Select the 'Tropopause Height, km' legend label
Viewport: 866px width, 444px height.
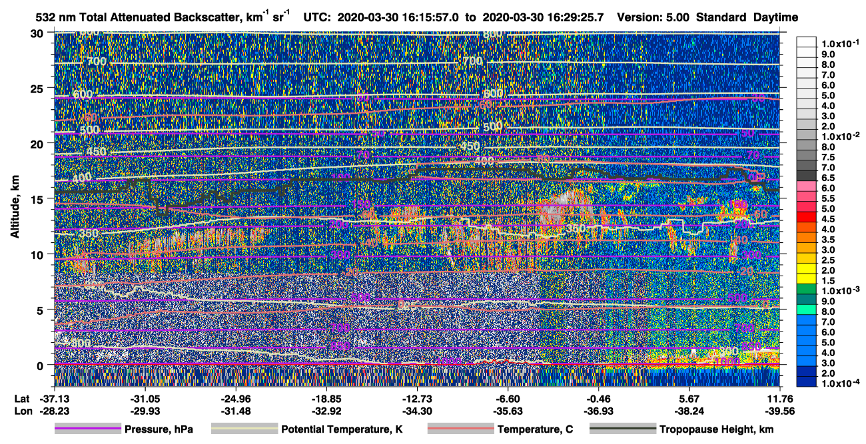coord(716,429)
